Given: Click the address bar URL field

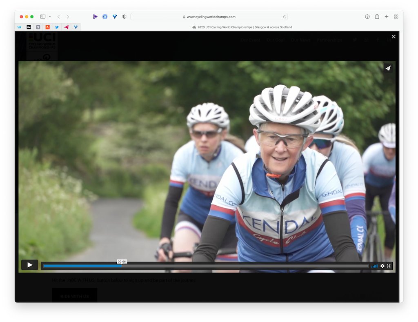Looking at the screenshot, I should (209, 16).
